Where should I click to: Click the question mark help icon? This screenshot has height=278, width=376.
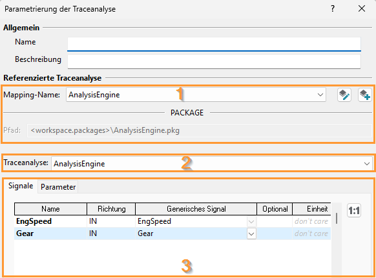333,9
